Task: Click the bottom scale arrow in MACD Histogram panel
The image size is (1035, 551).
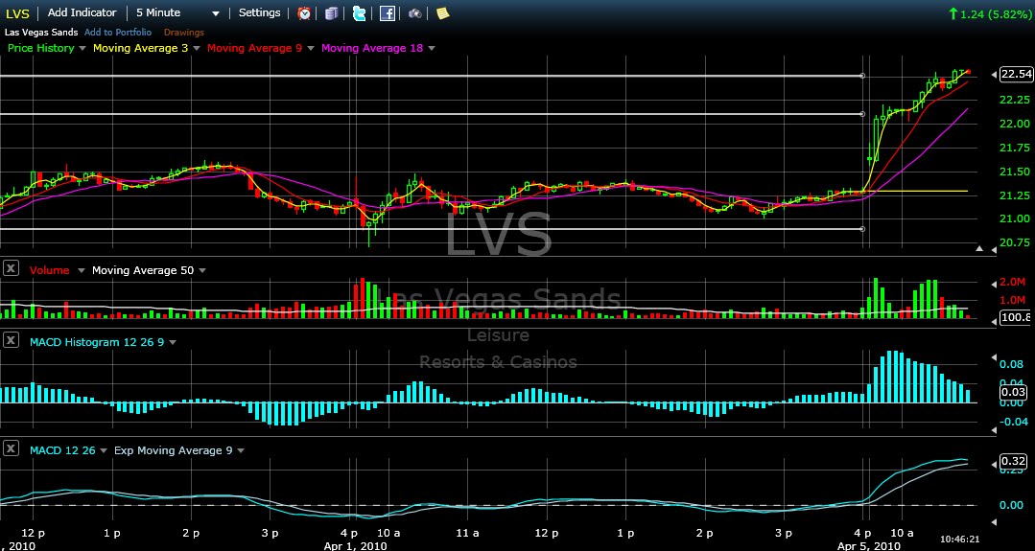Action: point(994,429)
